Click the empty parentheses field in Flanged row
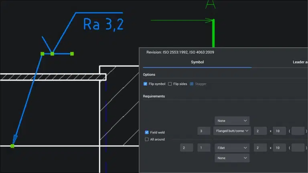This screenshot has width=308, height=173. [298, 131]
